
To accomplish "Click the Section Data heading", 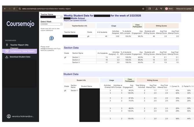I will pos(71,48).
